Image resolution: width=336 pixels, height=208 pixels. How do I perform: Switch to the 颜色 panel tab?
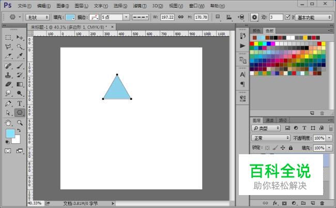256,31
